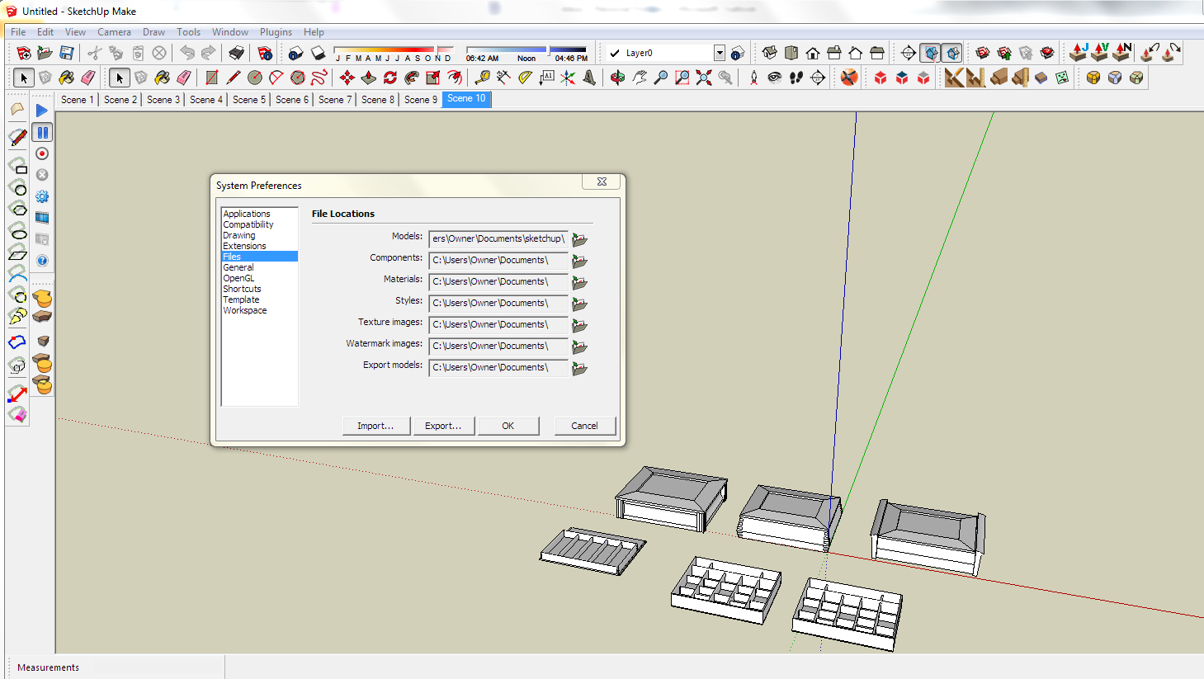Select the Zoom Window tool

(x=682, y=78)
